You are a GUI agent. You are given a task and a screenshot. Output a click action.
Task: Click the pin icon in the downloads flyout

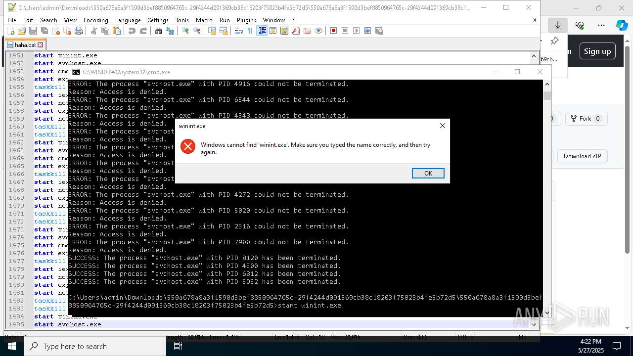tap(554, 41)
